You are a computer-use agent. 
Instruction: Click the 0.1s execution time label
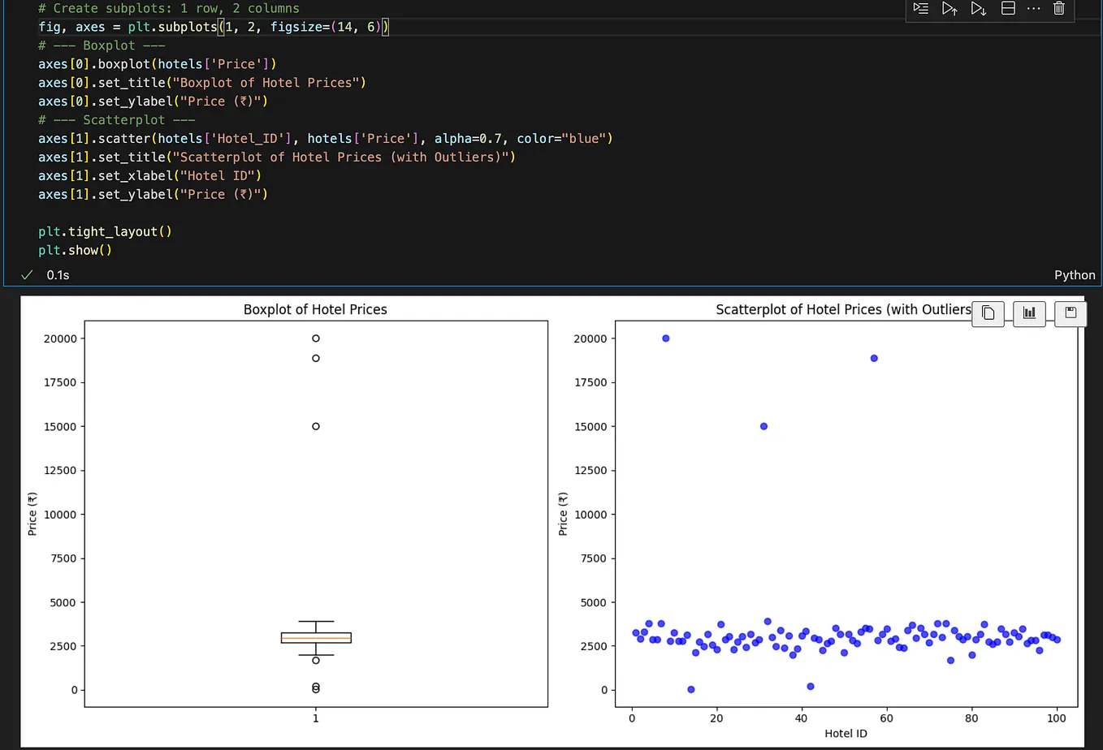(58, 274)
